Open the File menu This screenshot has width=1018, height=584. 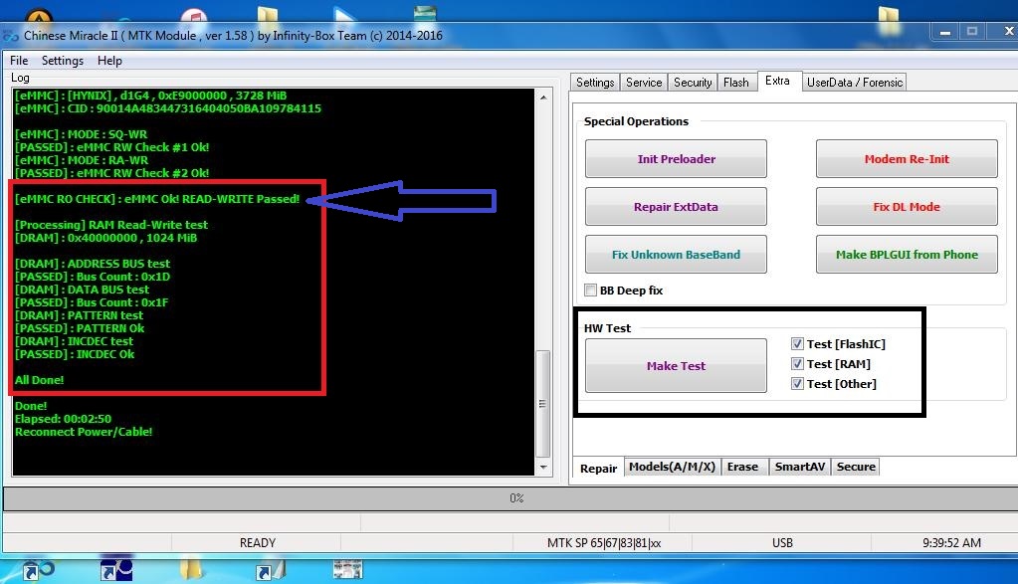[x=19, y=61]
